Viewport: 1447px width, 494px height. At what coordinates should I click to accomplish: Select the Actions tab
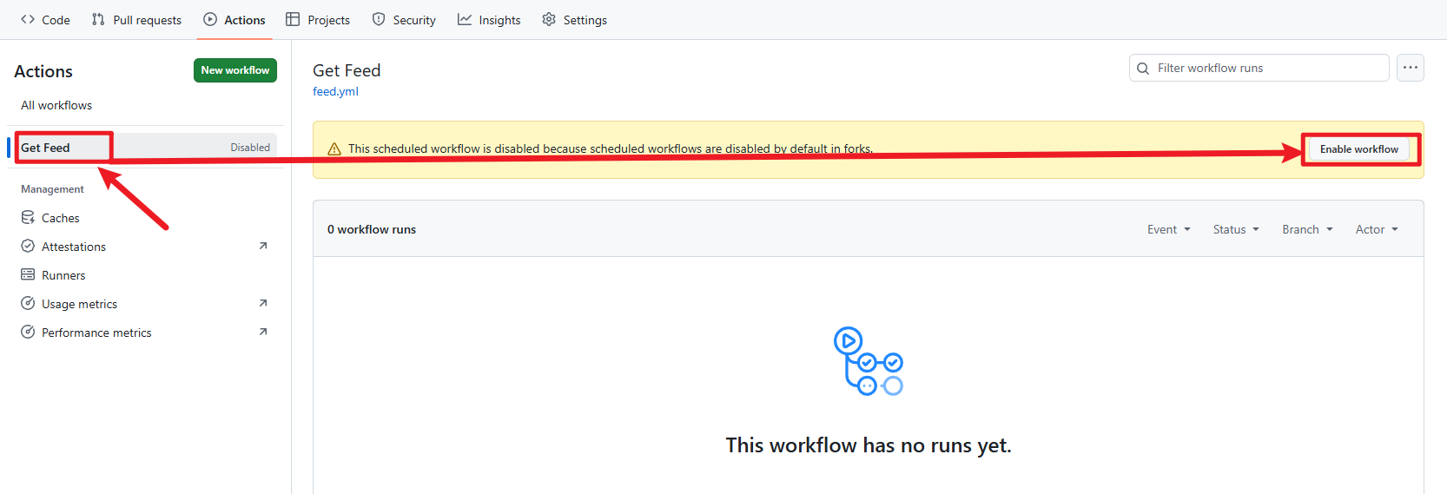[x=235, y=20]
